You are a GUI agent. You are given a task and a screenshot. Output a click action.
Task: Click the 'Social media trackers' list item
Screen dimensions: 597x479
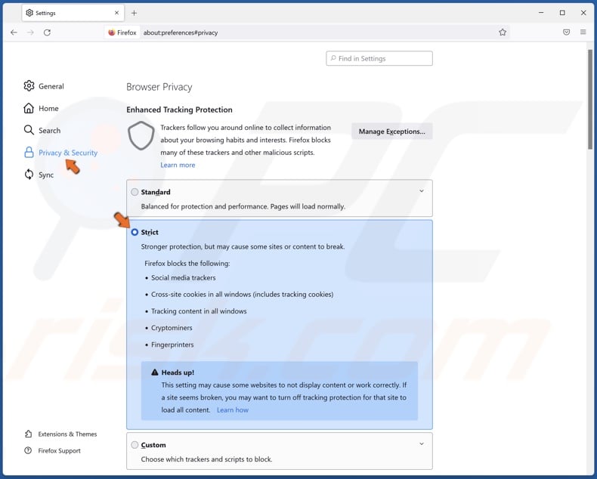point(184,277)
